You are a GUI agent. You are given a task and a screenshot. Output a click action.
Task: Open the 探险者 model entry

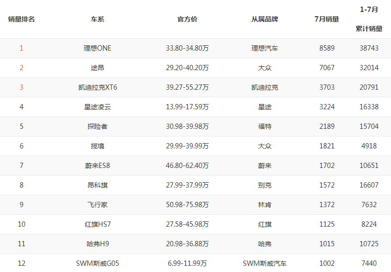click(98, 126)
